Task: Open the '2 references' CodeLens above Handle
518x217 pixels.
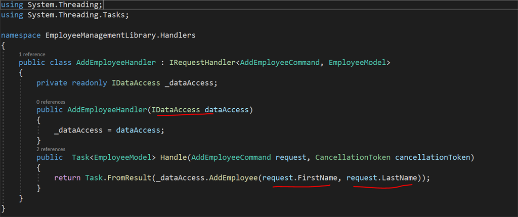Action: (51, 149)
